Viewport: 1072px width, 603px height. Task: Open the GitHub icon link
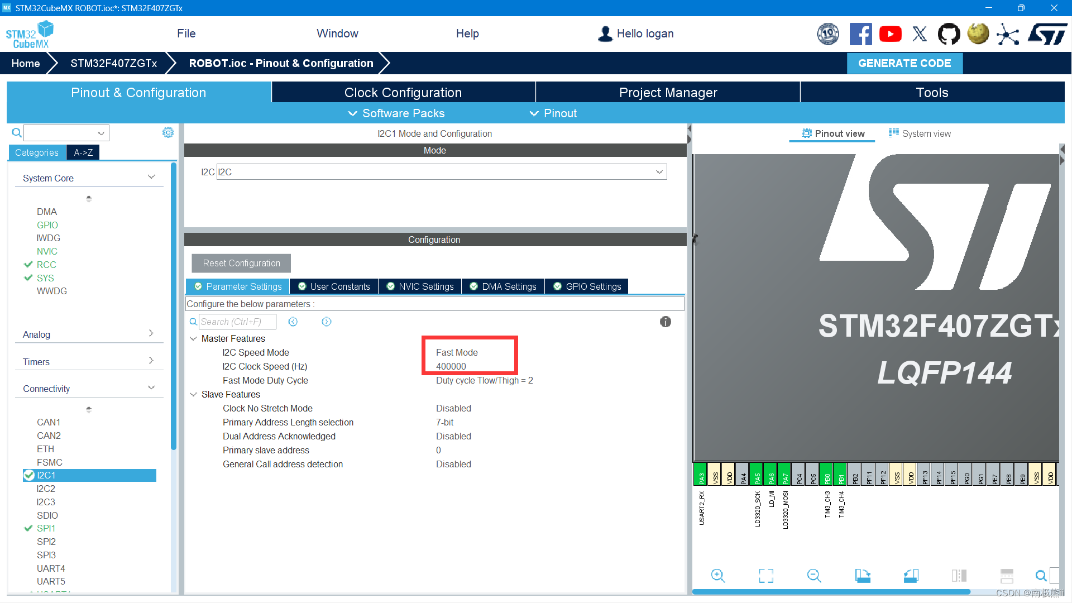[x=949, y=34]
